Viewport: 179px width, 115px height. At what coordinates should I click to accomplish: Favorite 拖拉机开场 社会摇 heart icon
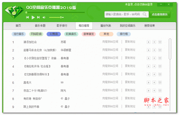[x=160, y=66]
